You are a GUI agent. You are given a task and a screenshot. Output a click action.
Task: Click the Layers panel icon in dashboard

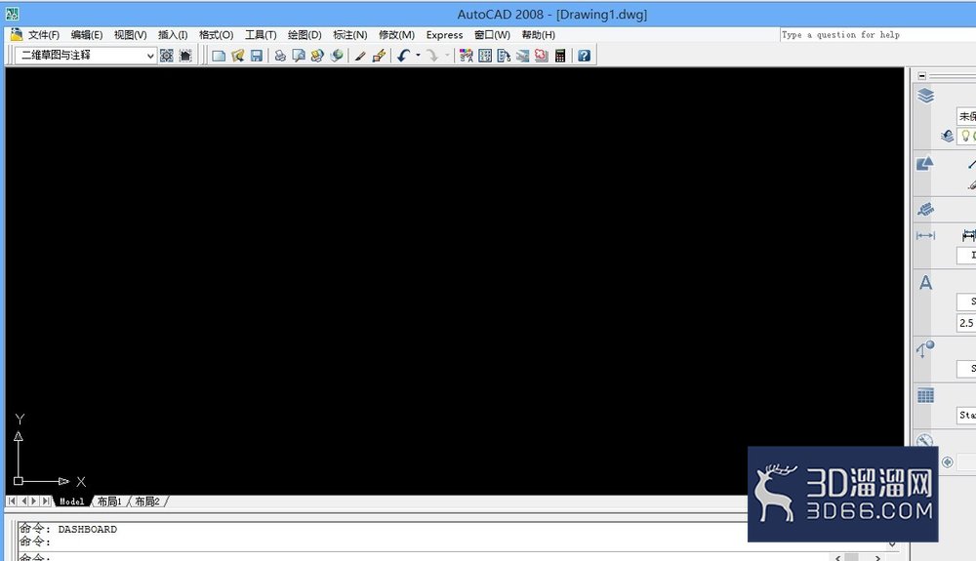[x=925, y=96]
